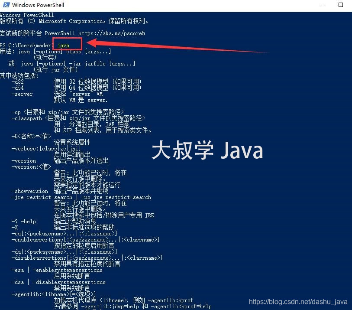This screenshot has height=310, width=352.
Task: Click the '-jar jarfile [args...]' usage line
Action: [x=72, y=64]
